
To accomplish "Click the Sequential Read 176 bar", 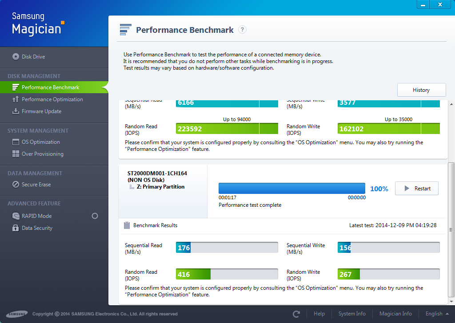I will [x=227, y=248].
